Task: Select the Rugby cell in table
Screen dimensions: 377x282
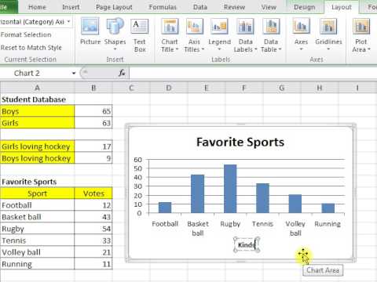Action: 37,229
